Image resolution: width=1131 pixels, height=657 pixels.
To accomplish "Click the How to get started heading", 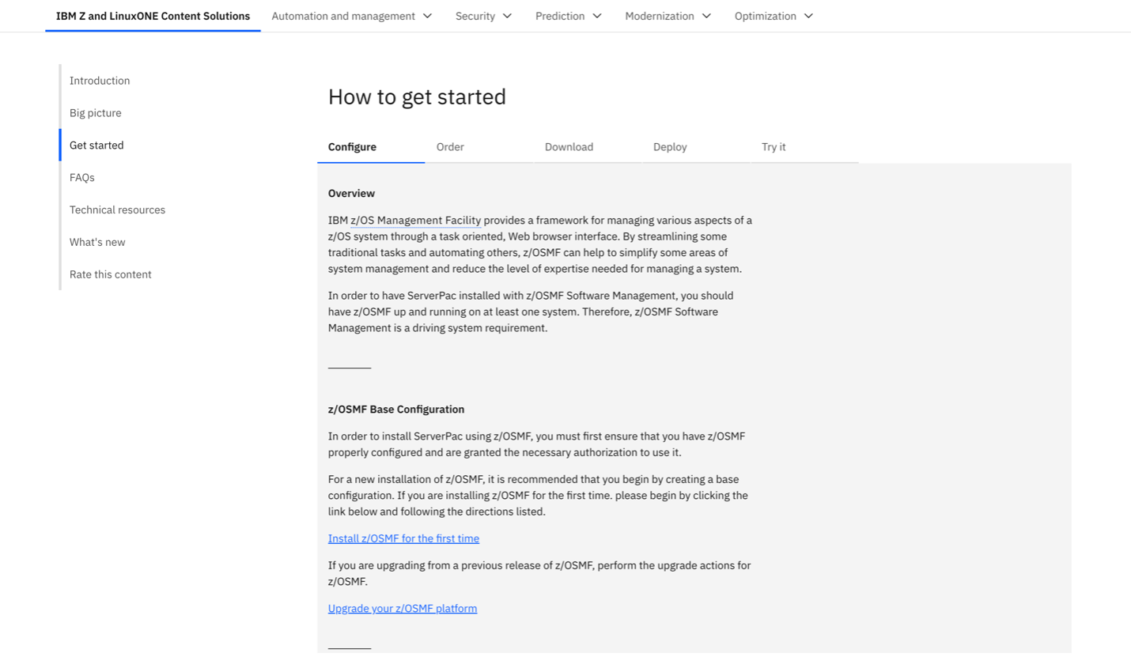I will click(x=417, y=97).
